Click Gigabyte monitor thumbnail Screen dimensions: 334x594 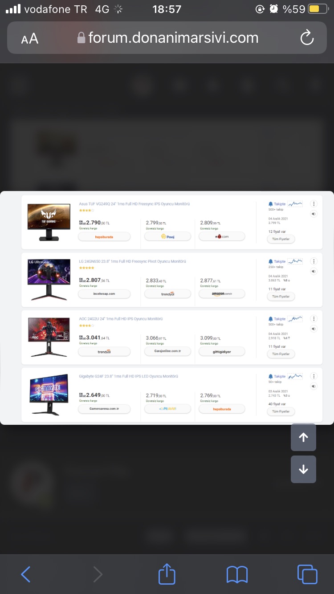pos(49,395)
